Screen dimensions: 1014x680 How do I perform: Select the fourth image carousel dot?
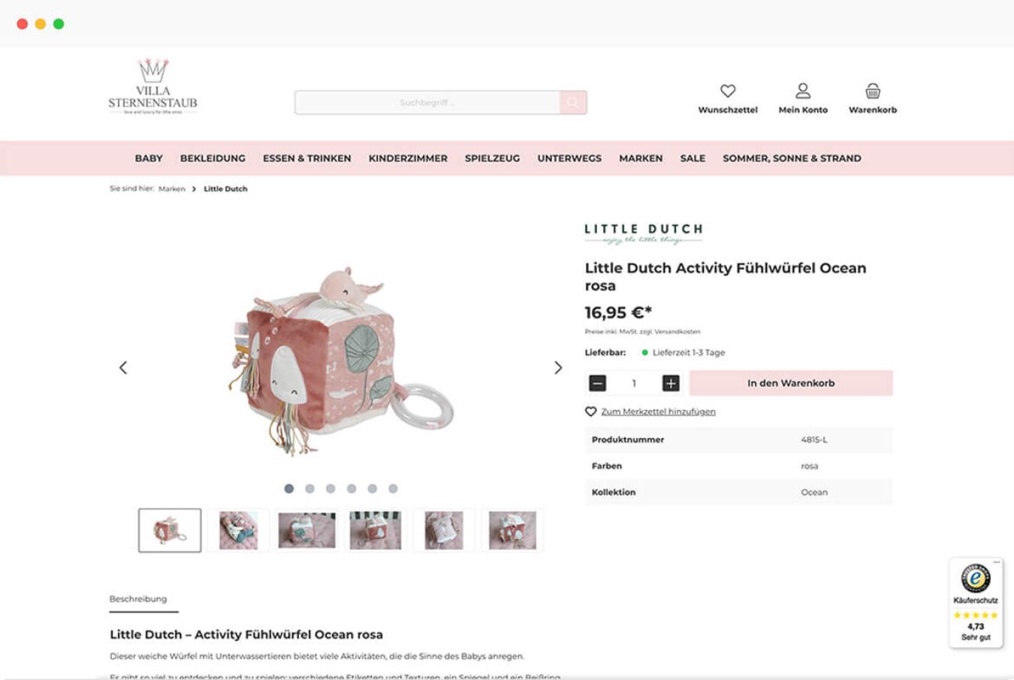point(352,488)
